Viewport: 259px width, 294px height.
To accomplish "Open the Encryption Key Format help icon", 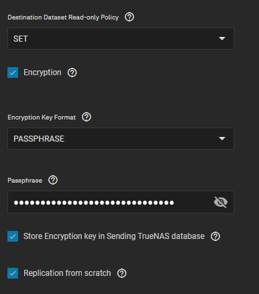I will [87, 117].
